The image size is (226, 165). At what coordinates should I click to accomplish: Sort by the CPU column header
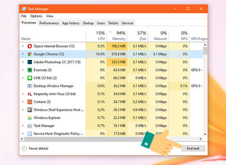click(x=96, y=35)
